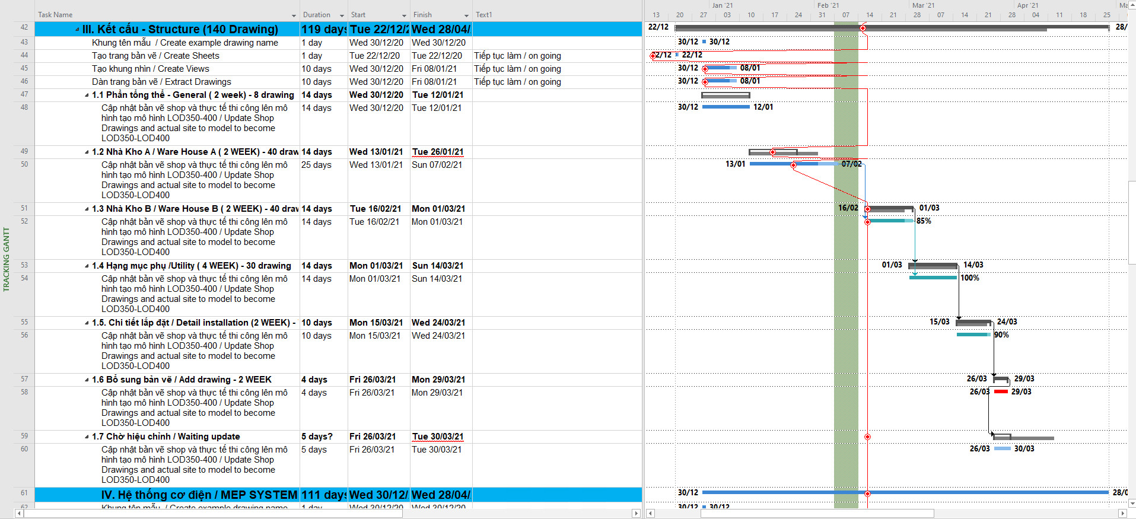Screen dimensions: 1136x519
Task: Collapse the 1.1 Phần tổng thể - General group
Action: [x=87, y=95]
